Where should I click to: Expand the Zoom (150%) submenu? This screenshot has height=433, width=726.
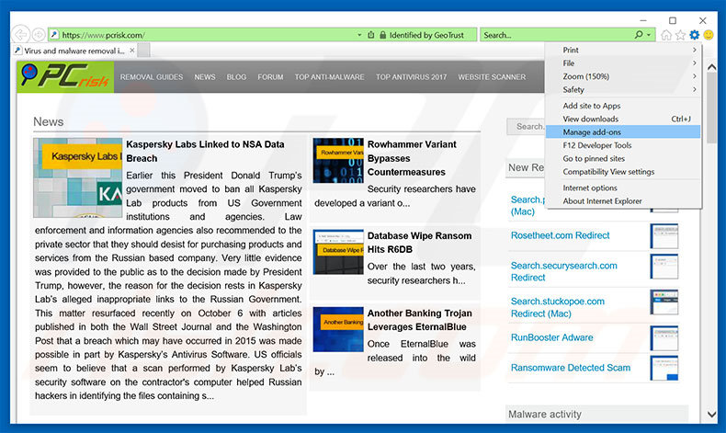click(x=623, y=76)
